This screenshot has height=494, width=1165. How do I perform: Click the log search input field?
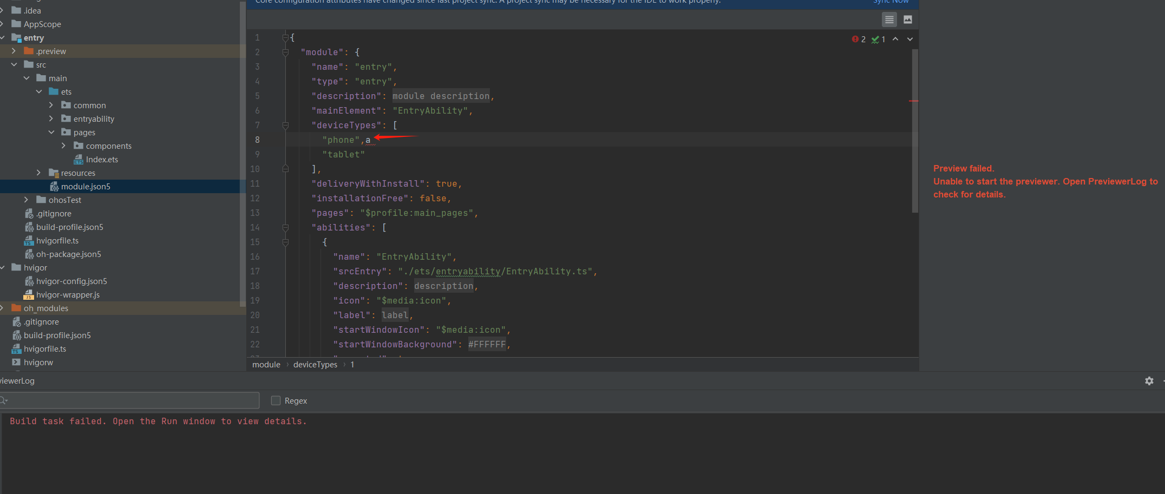130,400
